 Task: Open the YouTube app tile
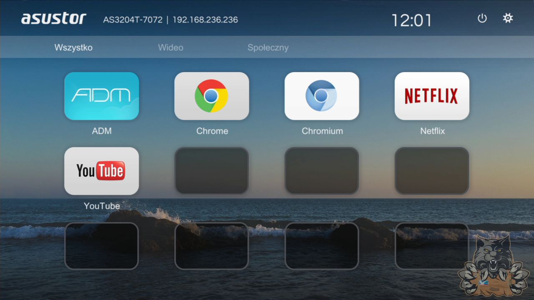click(101, 171)
